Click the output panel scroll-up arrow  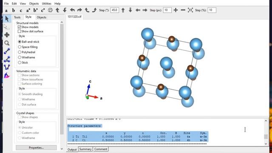pyautogui.click(x=266, y=121)
